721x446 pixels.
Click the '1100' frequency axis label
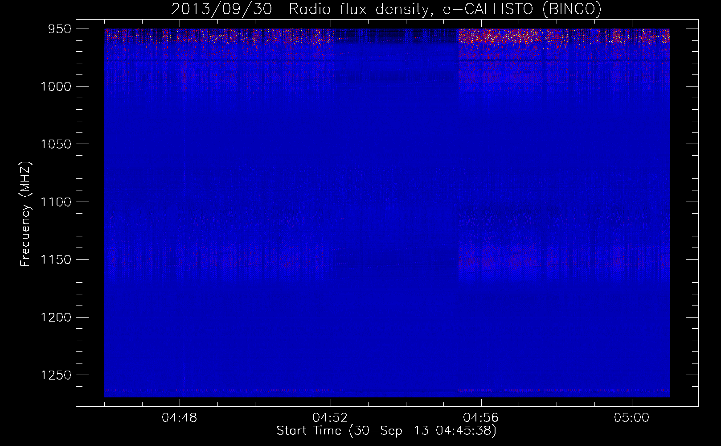[x=56, y=202]
